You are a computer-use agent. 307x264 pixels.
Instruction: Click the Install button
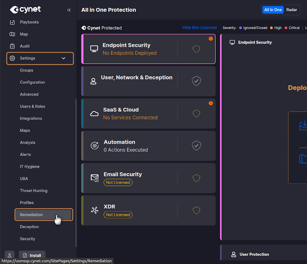click(32, 255)
